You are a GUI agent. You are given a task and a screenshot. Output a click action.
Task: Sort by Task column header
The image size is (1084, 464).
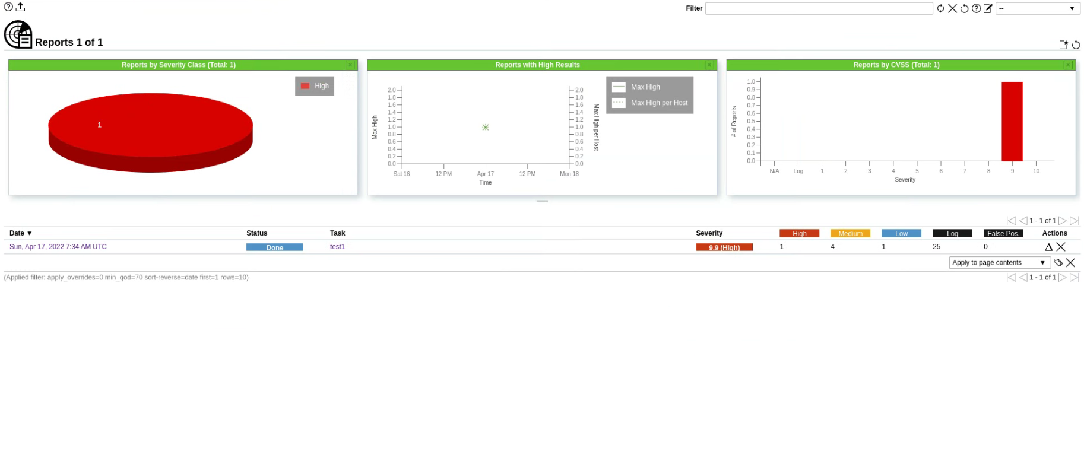(338, 233)
